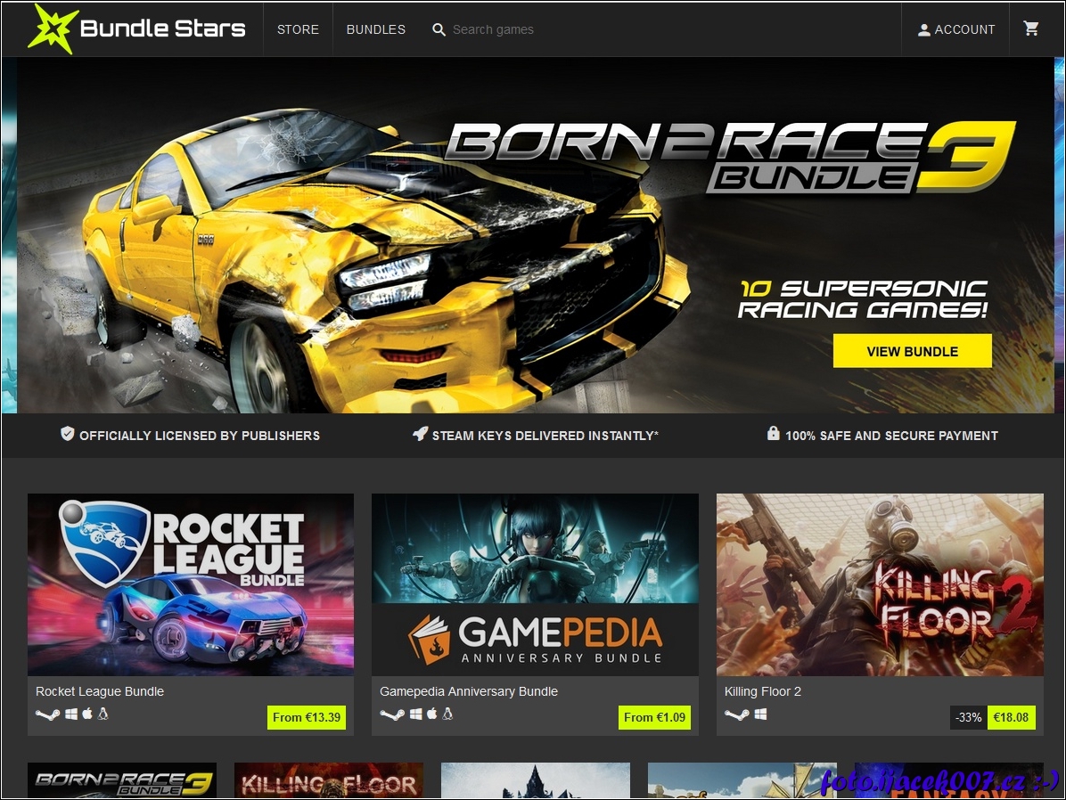Image resolution: width=1066 pixels, height=800 pixels.
Task: Open the ACCOUNT menu
Action: coord(955,29)
